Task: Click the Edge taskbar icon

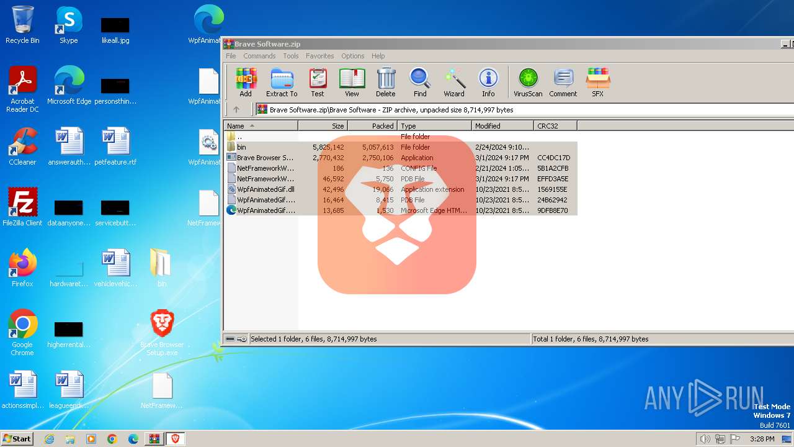Action: [x=133, y=439]
